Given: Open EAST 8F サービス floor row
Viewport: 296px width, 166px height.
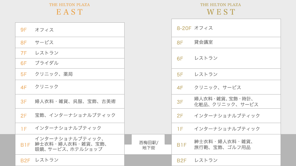Looking at the screenshot, I should tap(70, 42).
